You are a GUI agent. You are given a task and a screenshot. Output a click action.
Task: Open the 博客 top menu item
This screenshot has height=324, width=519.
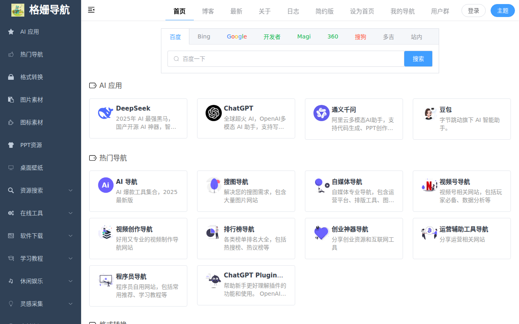(208, 11)
